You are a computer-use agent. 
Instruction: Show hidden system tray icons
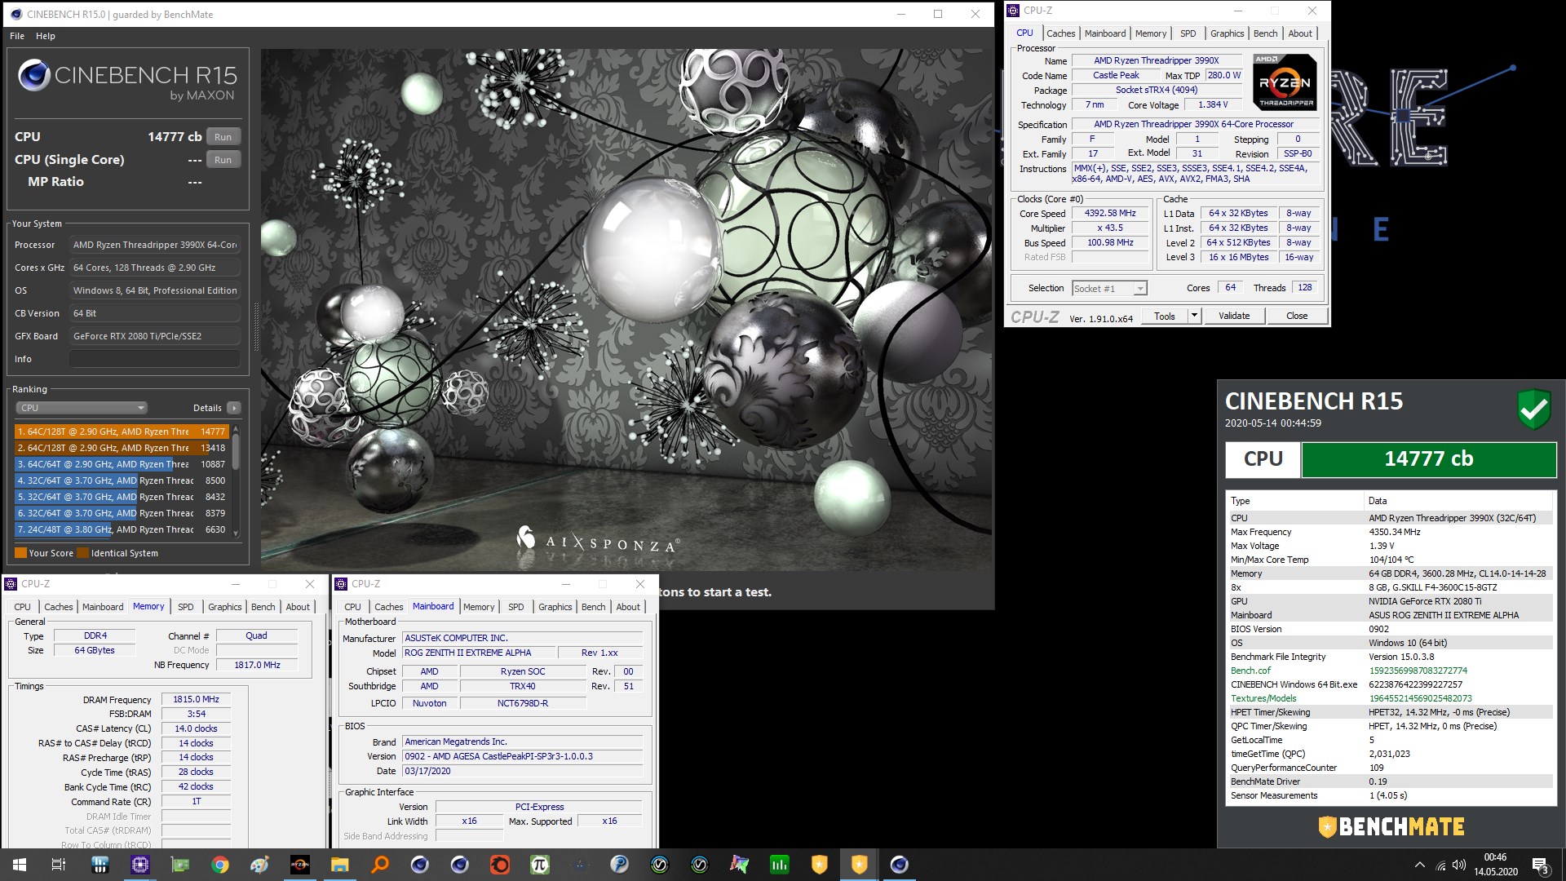click(x=1420, y=866)
